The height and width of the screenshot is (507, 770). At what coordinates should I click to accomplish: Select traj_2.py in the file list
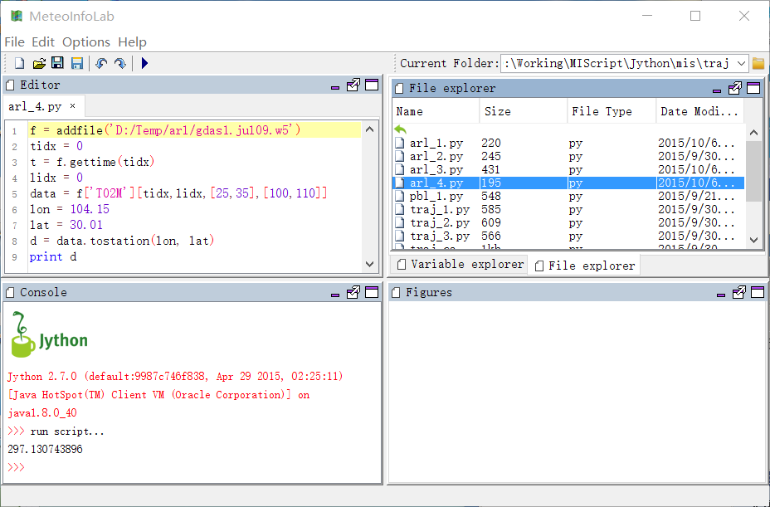click(568, 222)
